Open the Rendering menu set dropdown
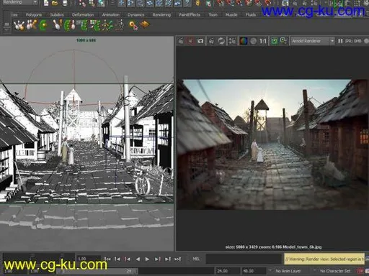Screen dimensions: 369x276 click(x=19, y=2)
